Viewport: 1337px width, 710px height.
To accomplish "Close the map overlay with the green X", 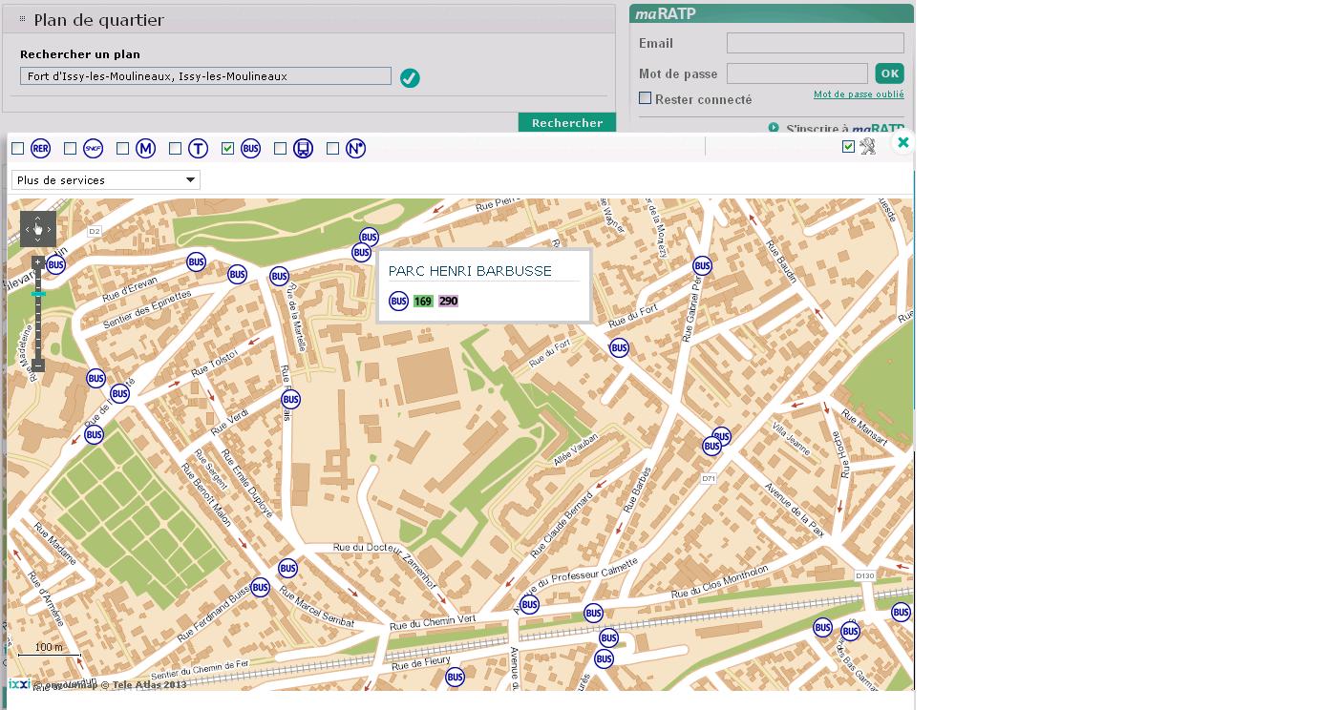I will point(902,142).
